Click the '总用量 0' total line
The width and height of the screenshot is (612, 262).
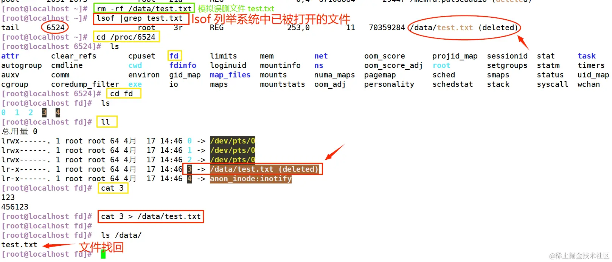tap(19, 131)
